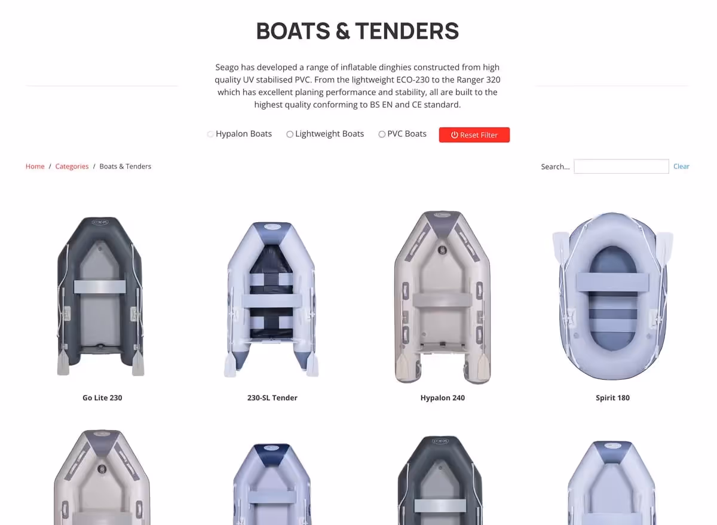717x525 pixels.
Task: Clear the search with Clear link
Action: (x=681, y=167)
